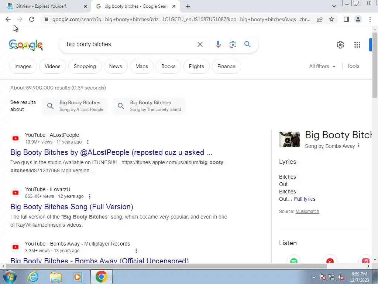This screenshot has height=284, width=378.
Task: Bookmark this page with the star icon
Action: point(331,19)
